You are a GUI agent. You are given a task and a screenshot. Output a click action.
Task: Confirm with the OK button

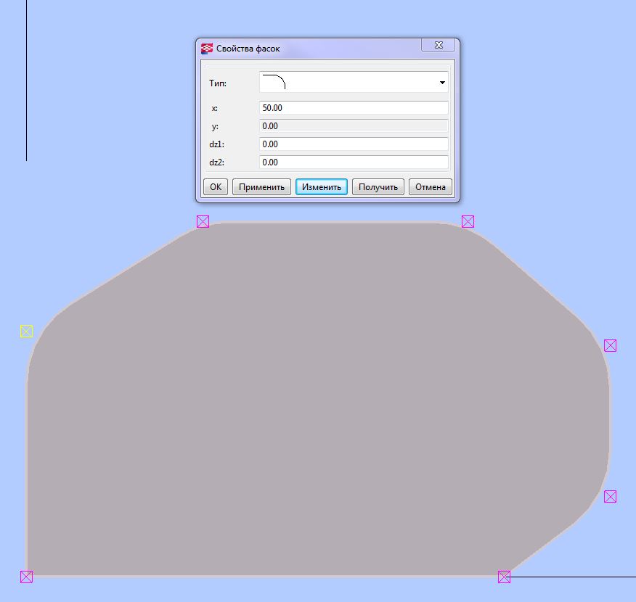[x=216, y=186]
